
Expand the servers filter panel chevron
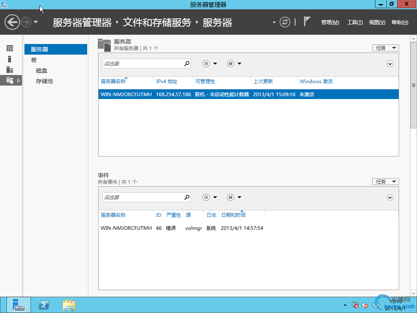click(390, 64)
